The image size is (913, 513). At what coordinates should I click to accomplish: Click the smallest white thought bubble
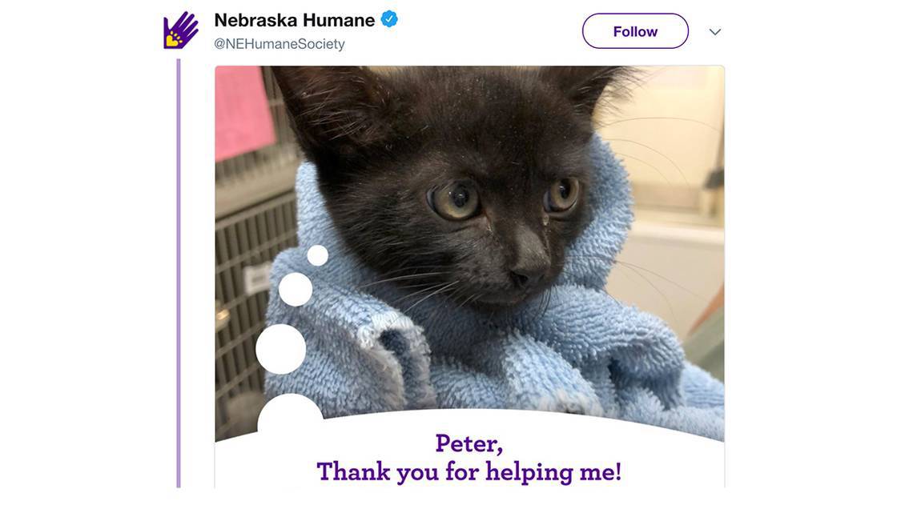tap(317, 255)
